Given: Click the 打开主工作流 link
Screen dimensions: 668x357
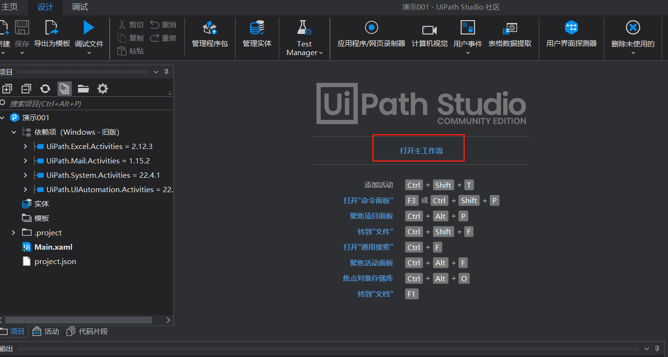Looking at the screenshot, I should coord(421,150).
